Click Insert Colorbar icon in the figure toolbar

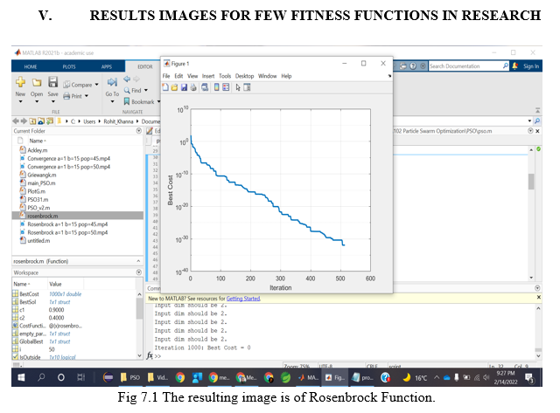tap(216, 87)
